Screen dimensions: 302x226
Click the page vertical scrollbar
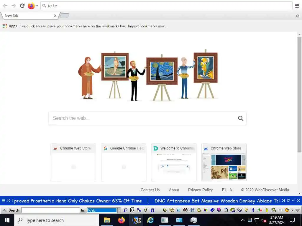click(x=299, y=94)
